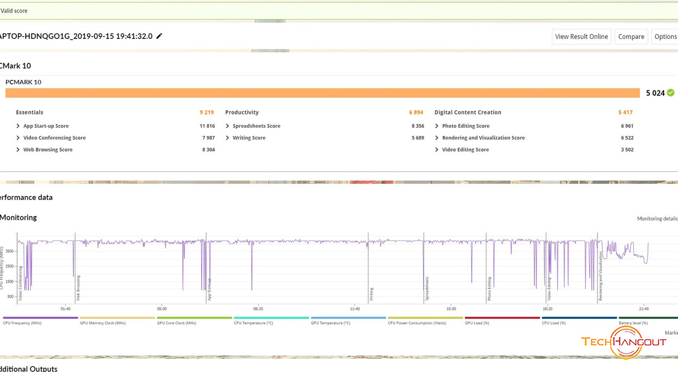Click the result name dated 2019-09-15 19:41:32.0
Screen dimensions: 678x372
(76, 36)
